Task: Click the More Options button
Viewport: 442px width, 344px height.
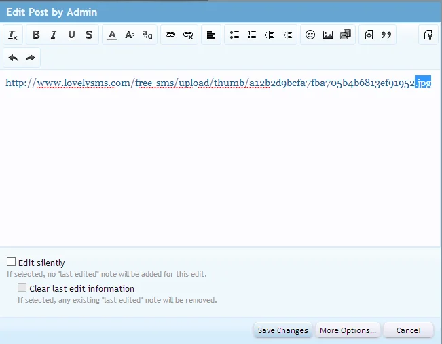Action: [348, 330]
